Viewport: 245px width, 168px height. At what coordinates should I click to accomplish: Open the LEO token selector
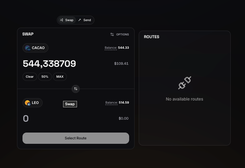[32, 103]
